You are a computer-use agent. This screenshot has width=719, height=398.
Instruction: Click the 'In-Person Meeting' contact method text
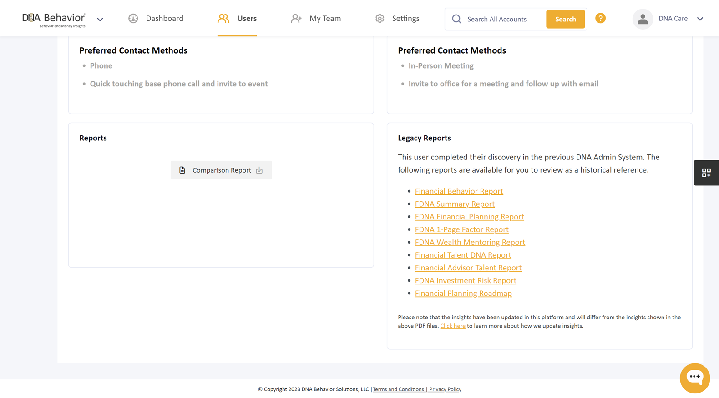coord(441,66)
